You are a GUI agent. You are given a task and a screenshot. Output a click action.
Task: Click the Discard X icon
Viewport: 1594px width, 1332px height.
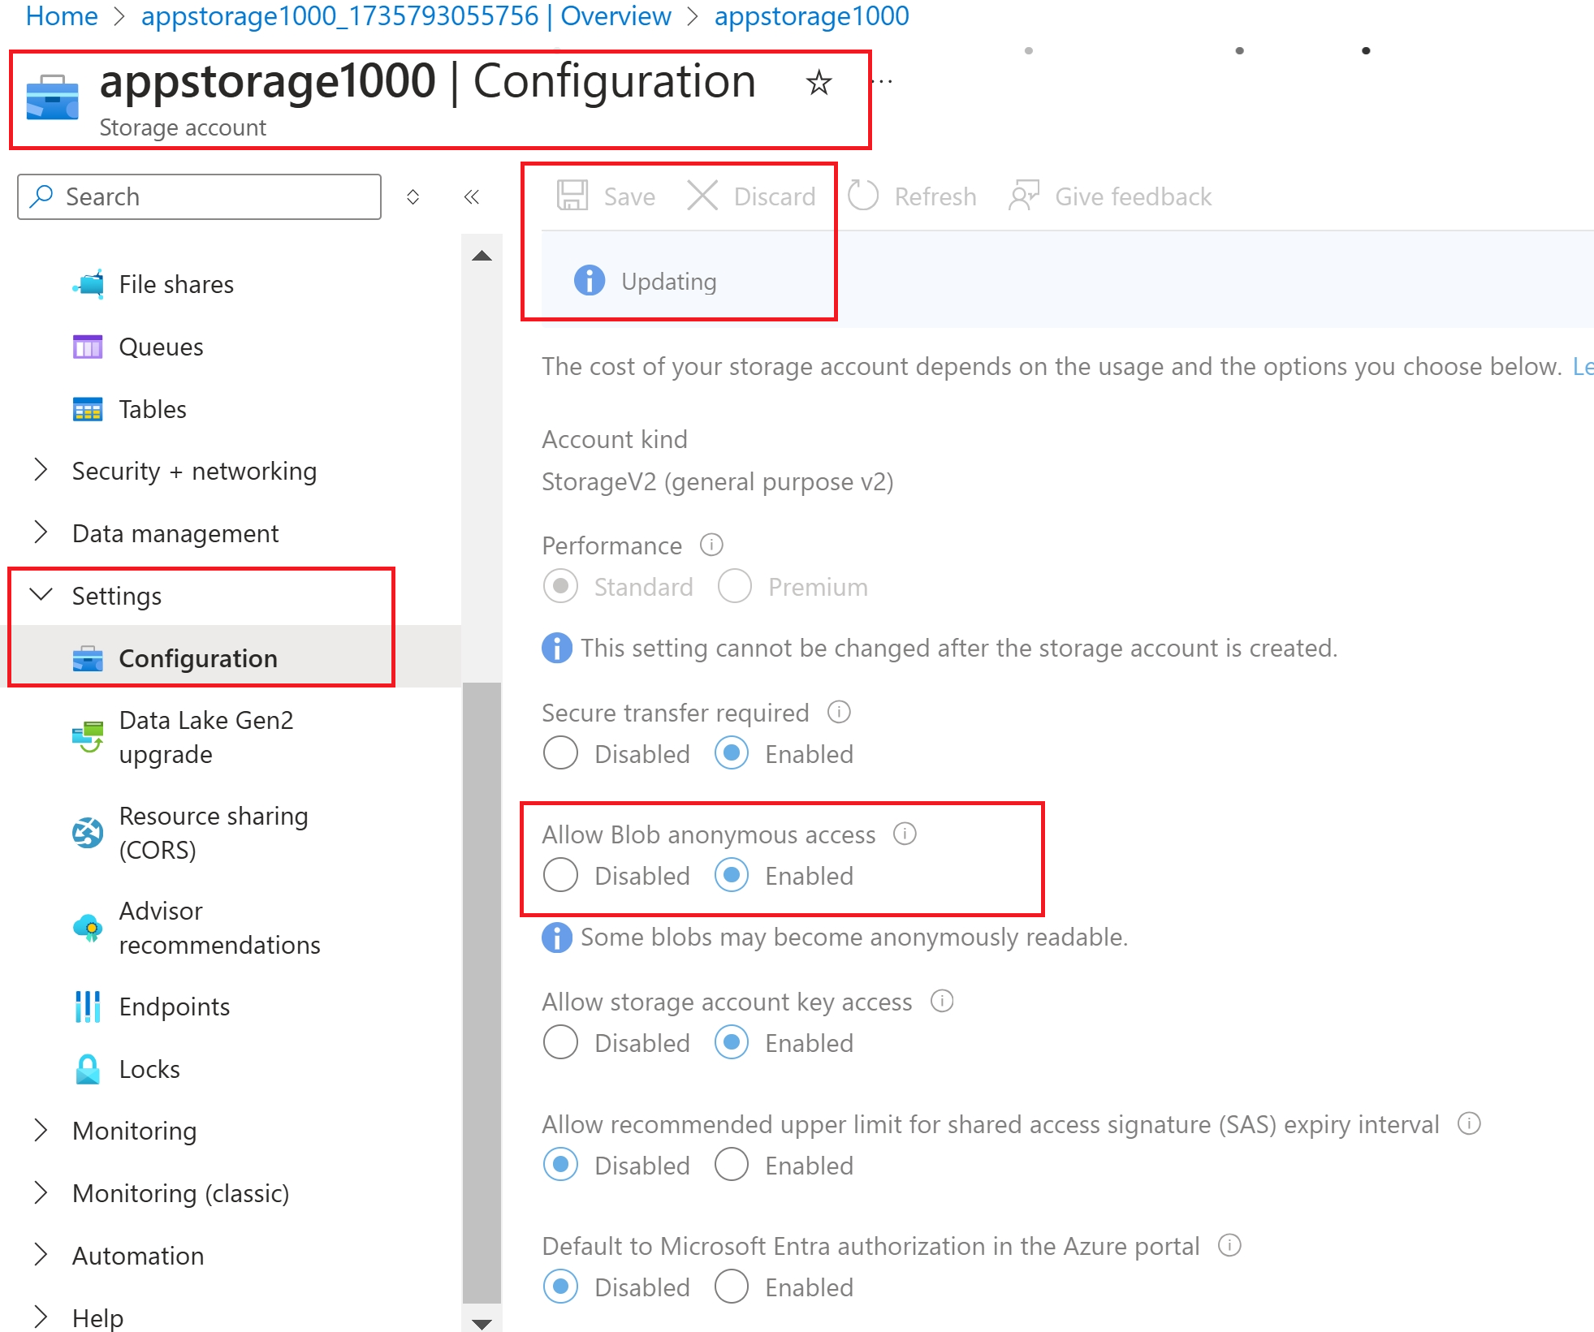coord(702,196)
